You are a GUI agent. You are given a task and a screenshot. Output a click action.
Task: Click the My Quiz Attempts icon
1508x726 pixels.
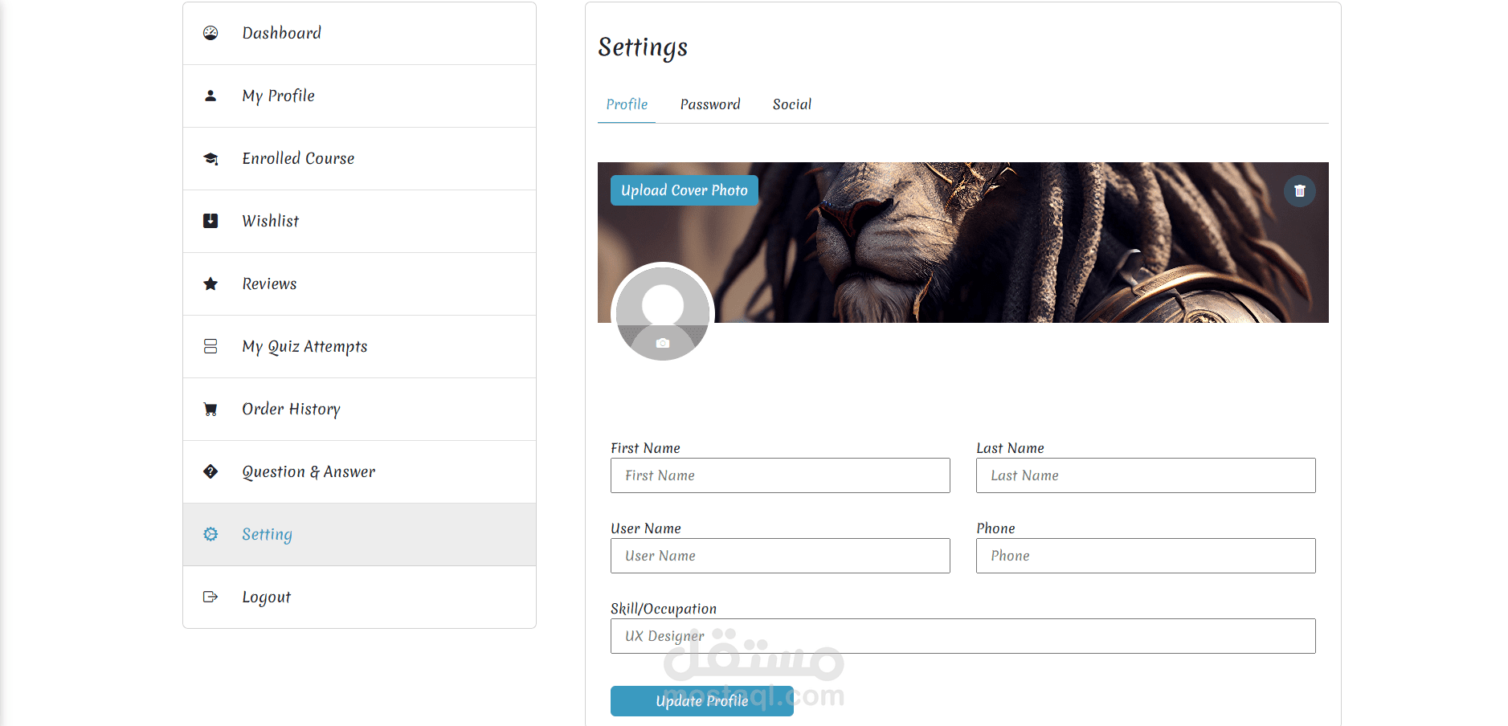point(210,346)
